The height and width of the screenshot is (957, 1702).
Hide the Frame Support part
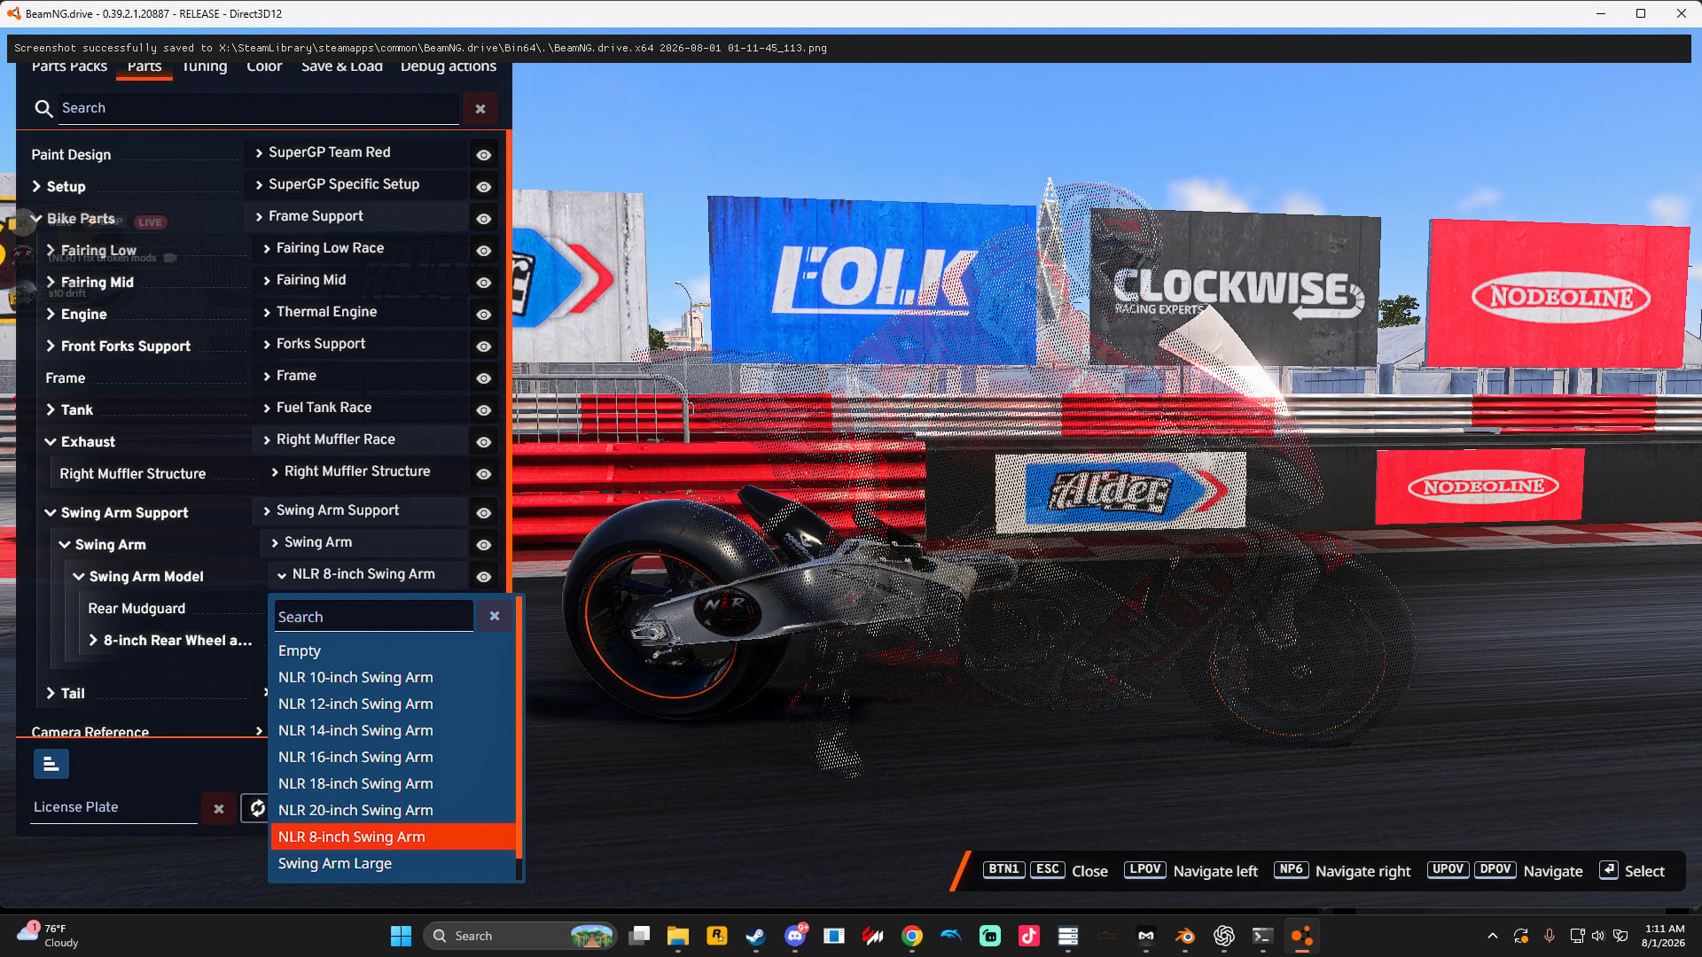[x=483, y=218]
